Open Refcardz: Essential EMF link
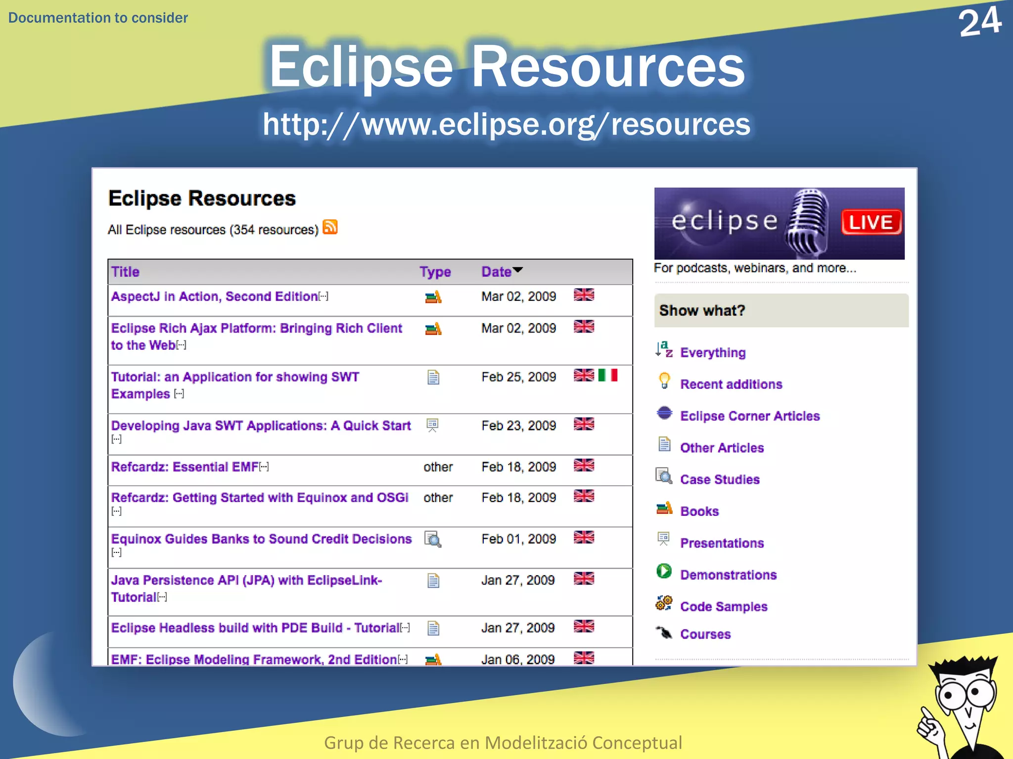The height and width of the screenshot is (759, 1013). click(x=184, y=466)
